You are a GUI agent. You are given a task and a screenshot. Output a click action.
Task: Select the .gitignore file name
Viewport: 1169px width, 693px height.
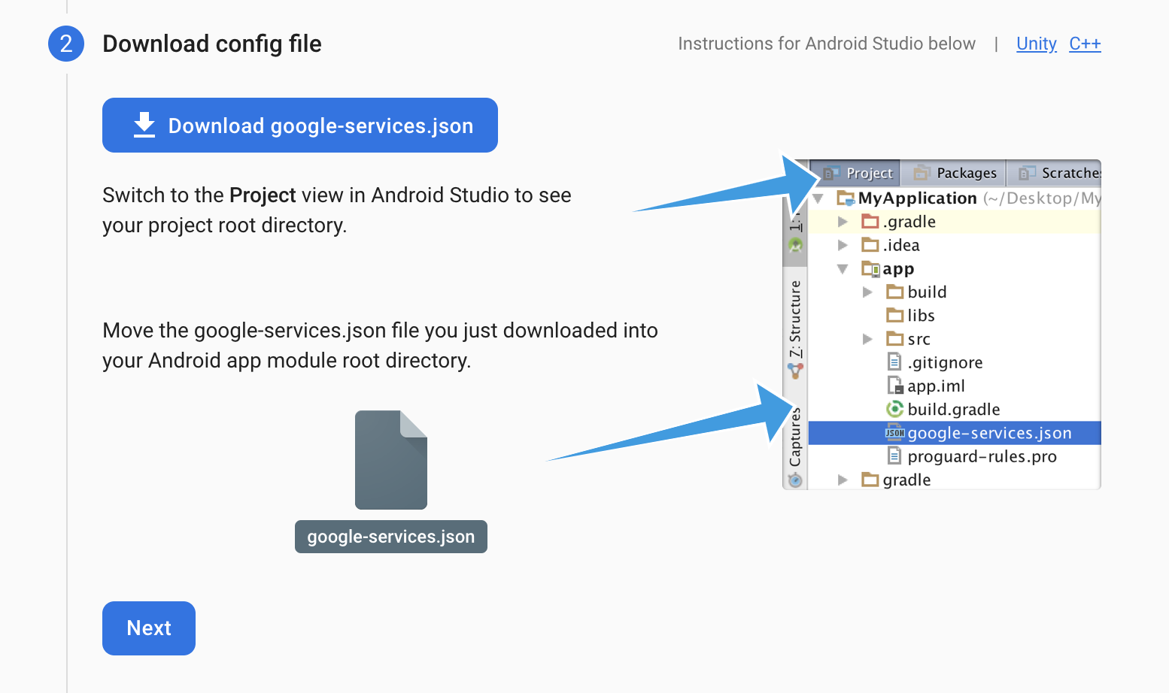[945, 363]
